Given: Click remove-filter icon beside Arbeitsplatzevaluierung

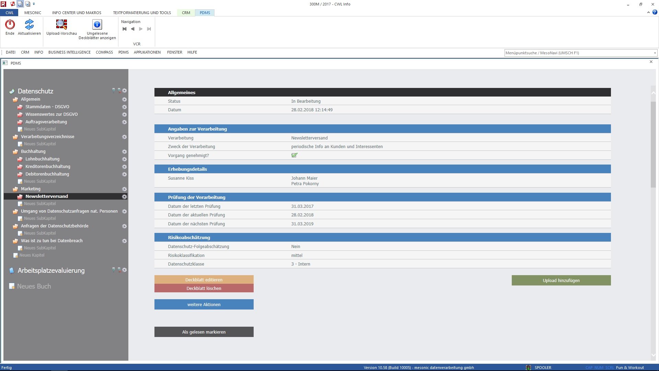Looking at the screenshot, I should coord(119,270).
